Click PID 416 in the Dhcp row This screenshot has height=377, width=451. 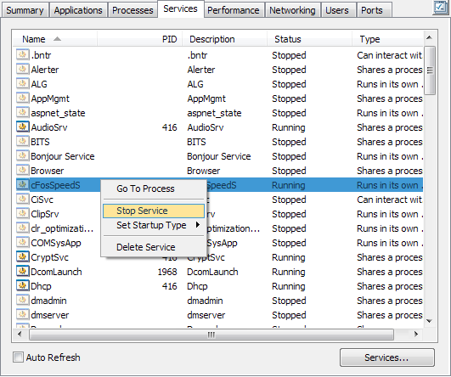169,286
